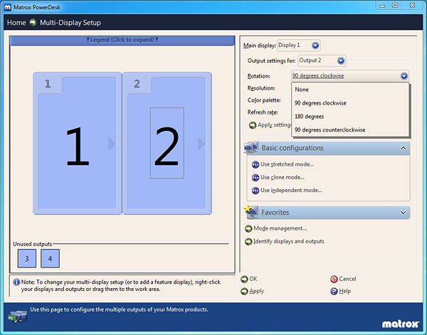427x335 pixels.
Task: Click the info icon beside the Note
Action: click(x=16, y=282)
